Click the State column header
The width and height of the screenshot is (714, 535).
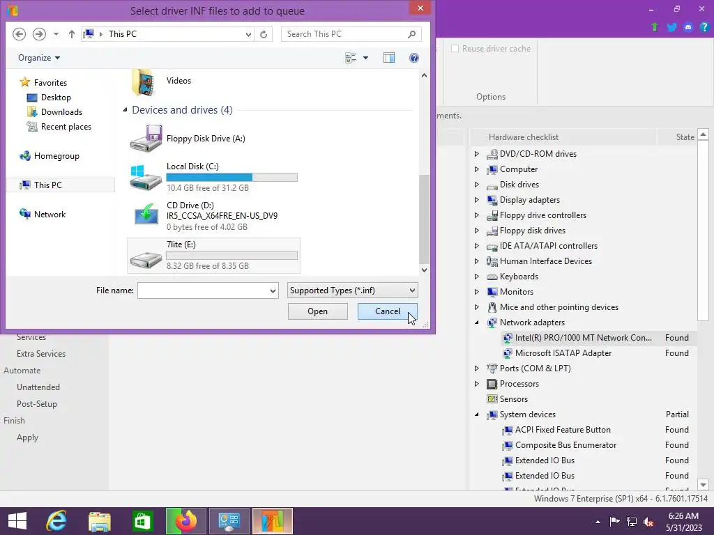point(677,137)
